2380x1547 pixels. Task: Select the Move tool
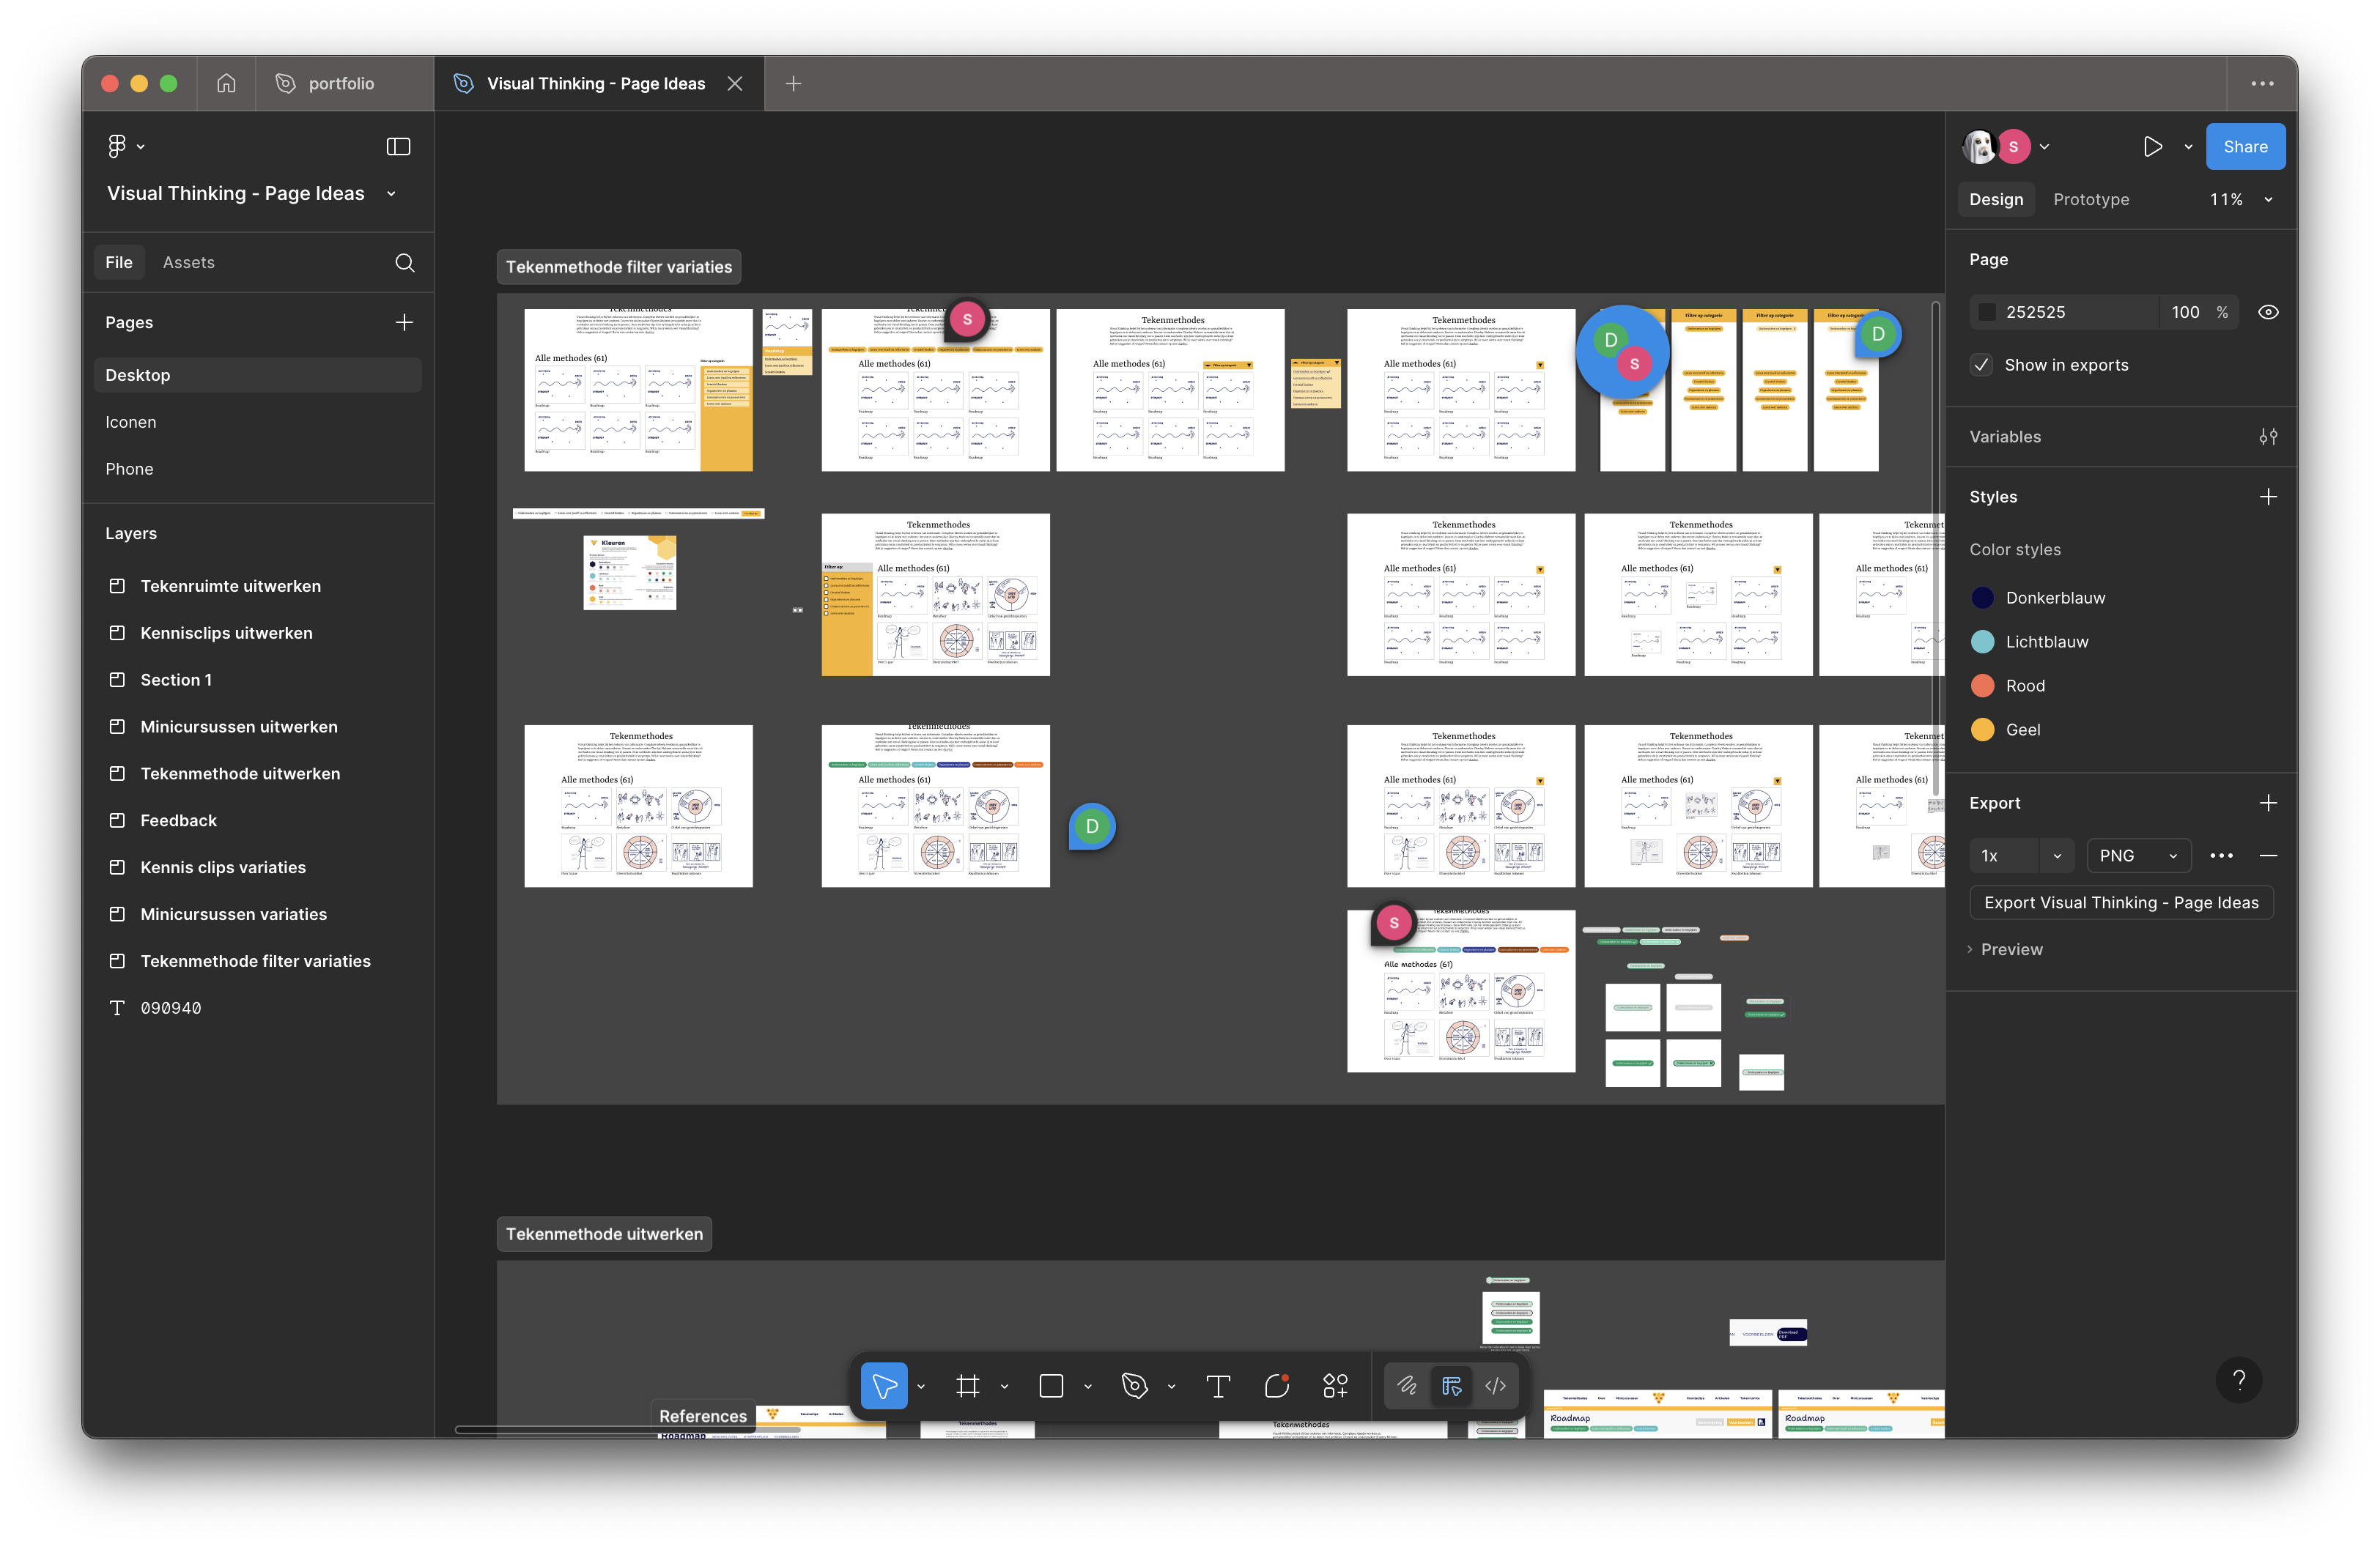tap(884, 1385)
